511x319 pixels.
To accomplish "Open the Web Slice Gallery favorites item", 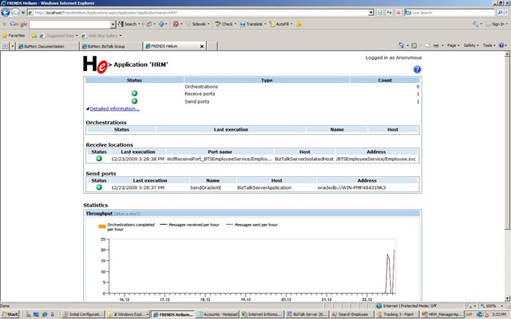I will (101, 35).
